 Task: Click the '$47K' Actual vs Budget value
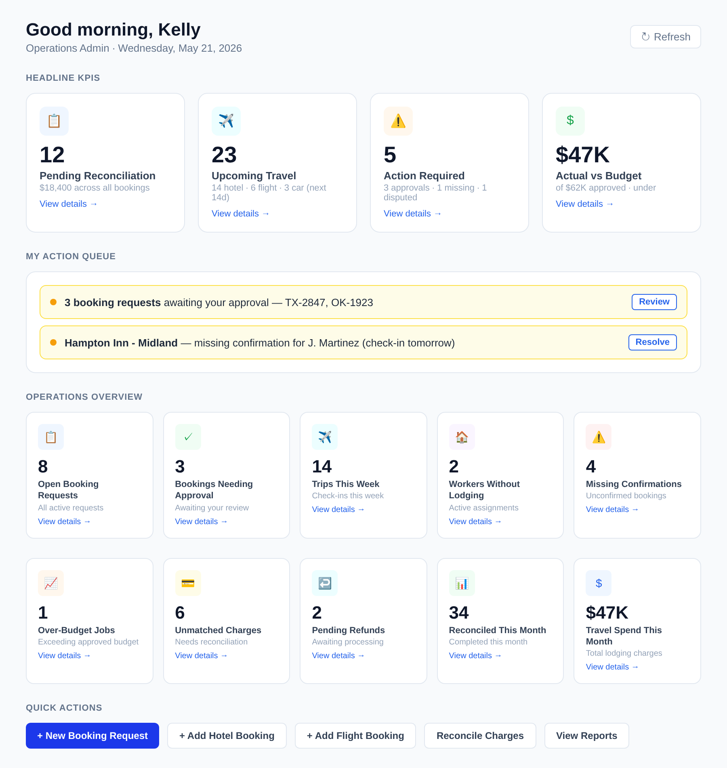coord(582,155)
